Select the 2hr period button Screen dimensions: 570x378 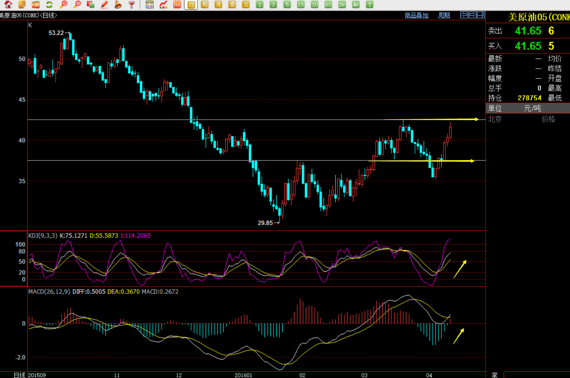[x=342, y=5]
